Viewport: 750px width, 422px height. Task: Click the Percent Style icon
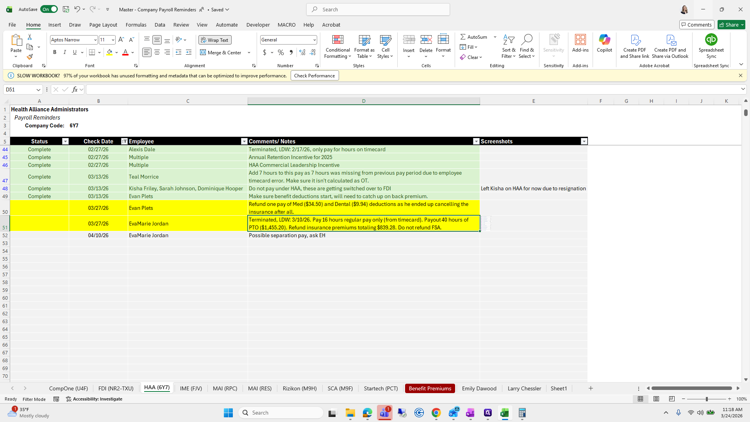(281, 52)
